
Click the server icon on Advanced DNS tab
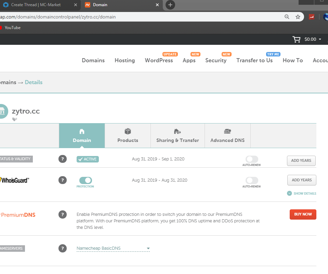(x=227, y=131)
